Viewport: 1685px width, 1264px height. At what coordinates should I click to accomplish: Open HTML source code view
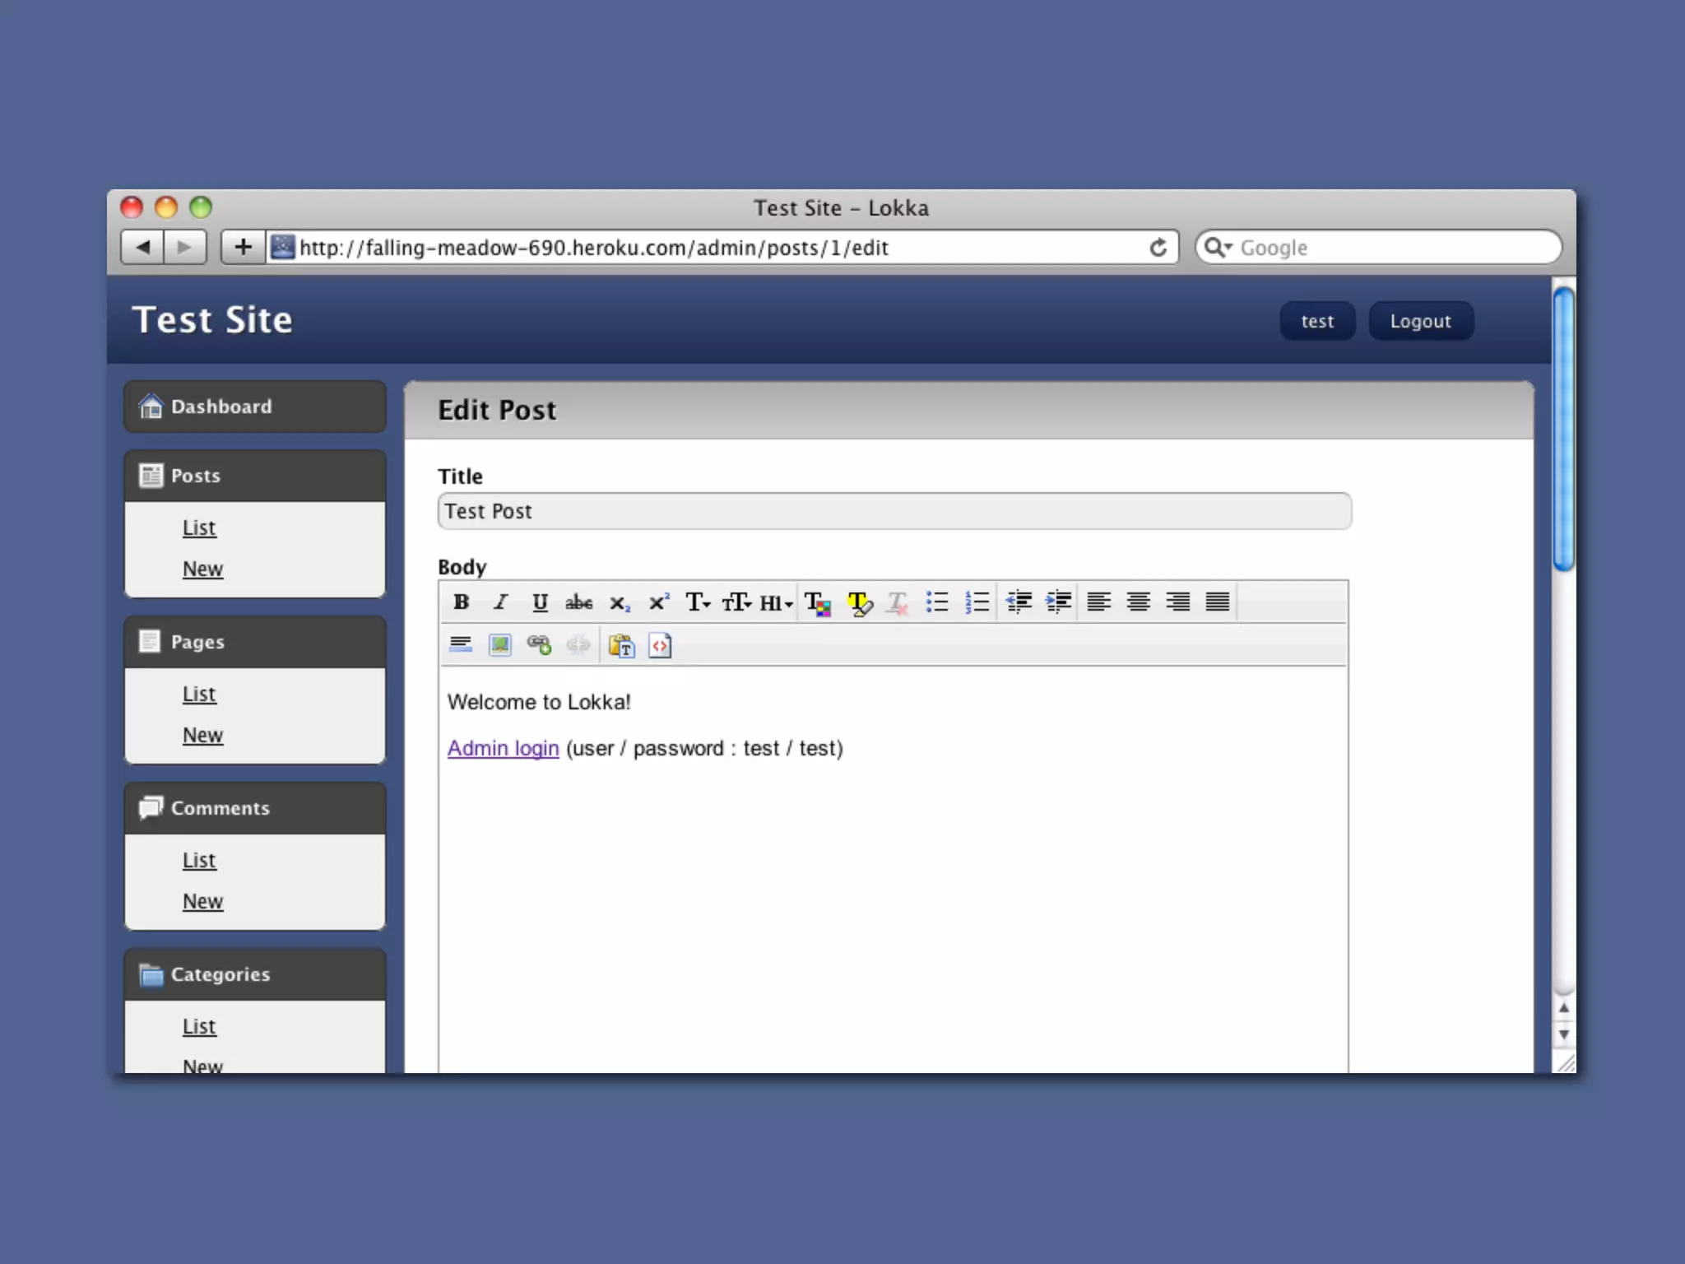pyautogui.click(x=660, y=646)
